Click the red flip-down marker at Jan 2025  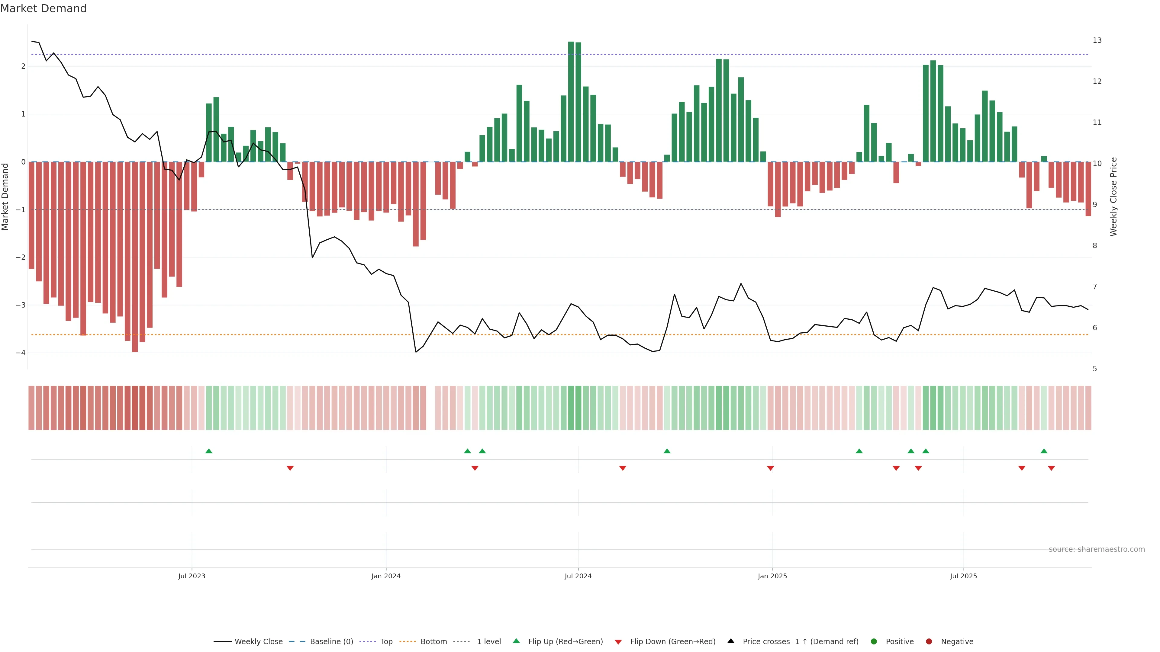tap(771, 468)
